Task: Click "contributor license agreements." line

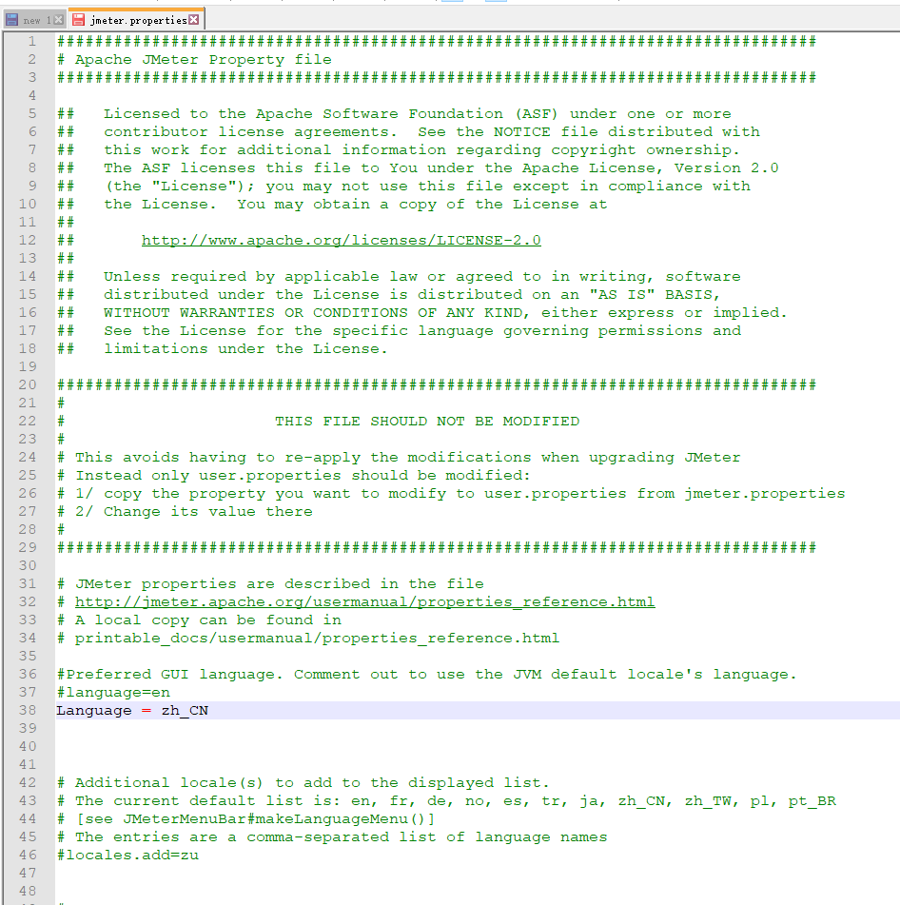Action: pyautogui.click(x=432, y=131)
